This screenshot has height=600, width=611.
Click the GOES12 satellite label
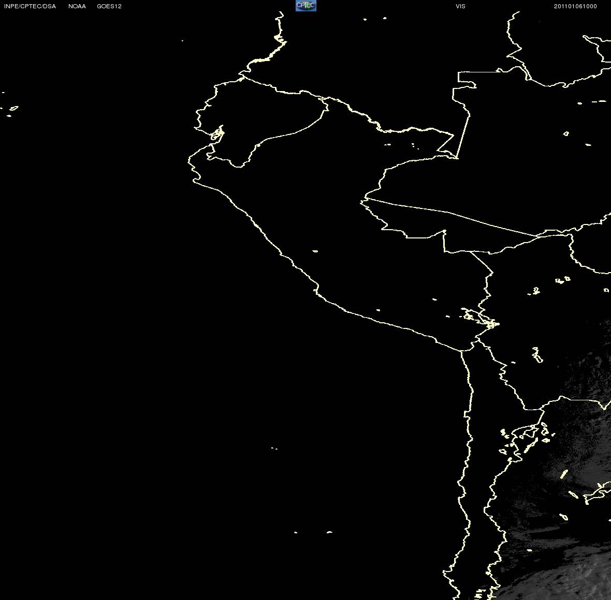pyautogui.click(x=109, y=6)
